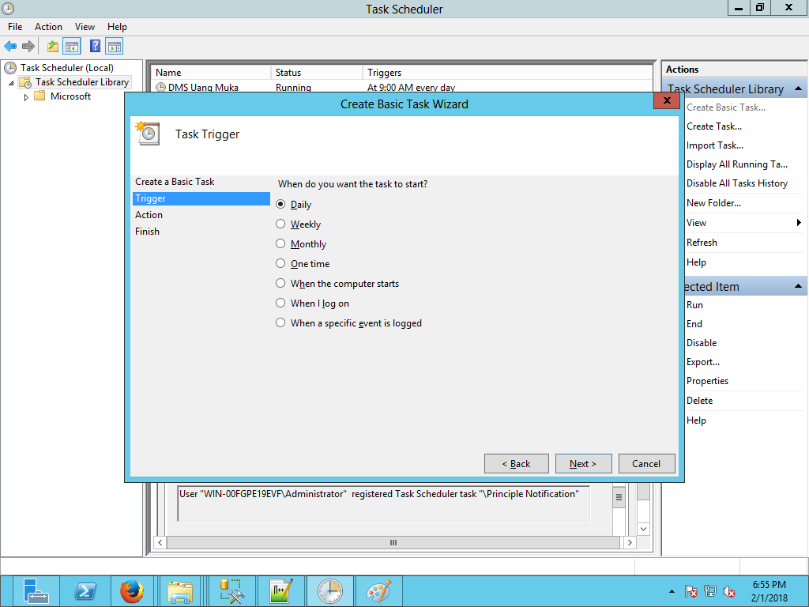809x607 pixels.
Task: Open Server Manager from the taskbar
Action: (36, 591)
